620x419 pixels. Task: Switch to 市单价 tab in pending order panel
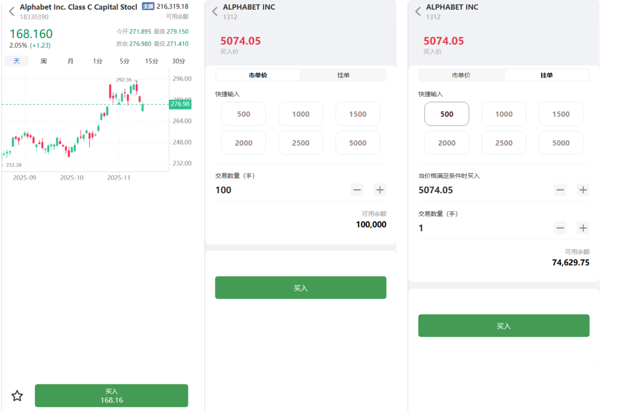pyautogui.click(x=461, y=75)
